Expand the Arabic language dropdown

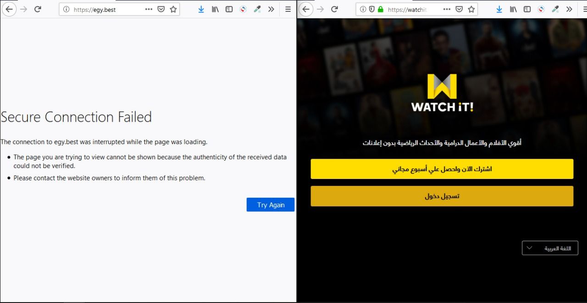point(550,248)
